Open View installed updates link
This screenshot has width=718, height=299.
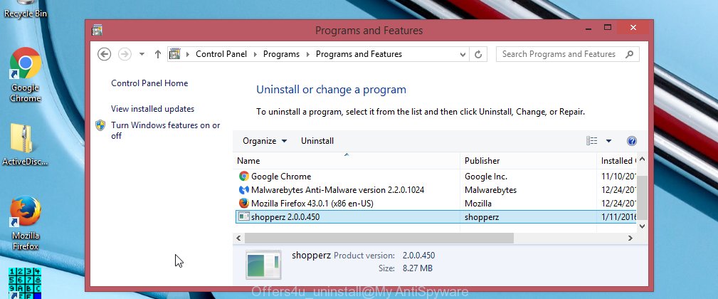152,109
